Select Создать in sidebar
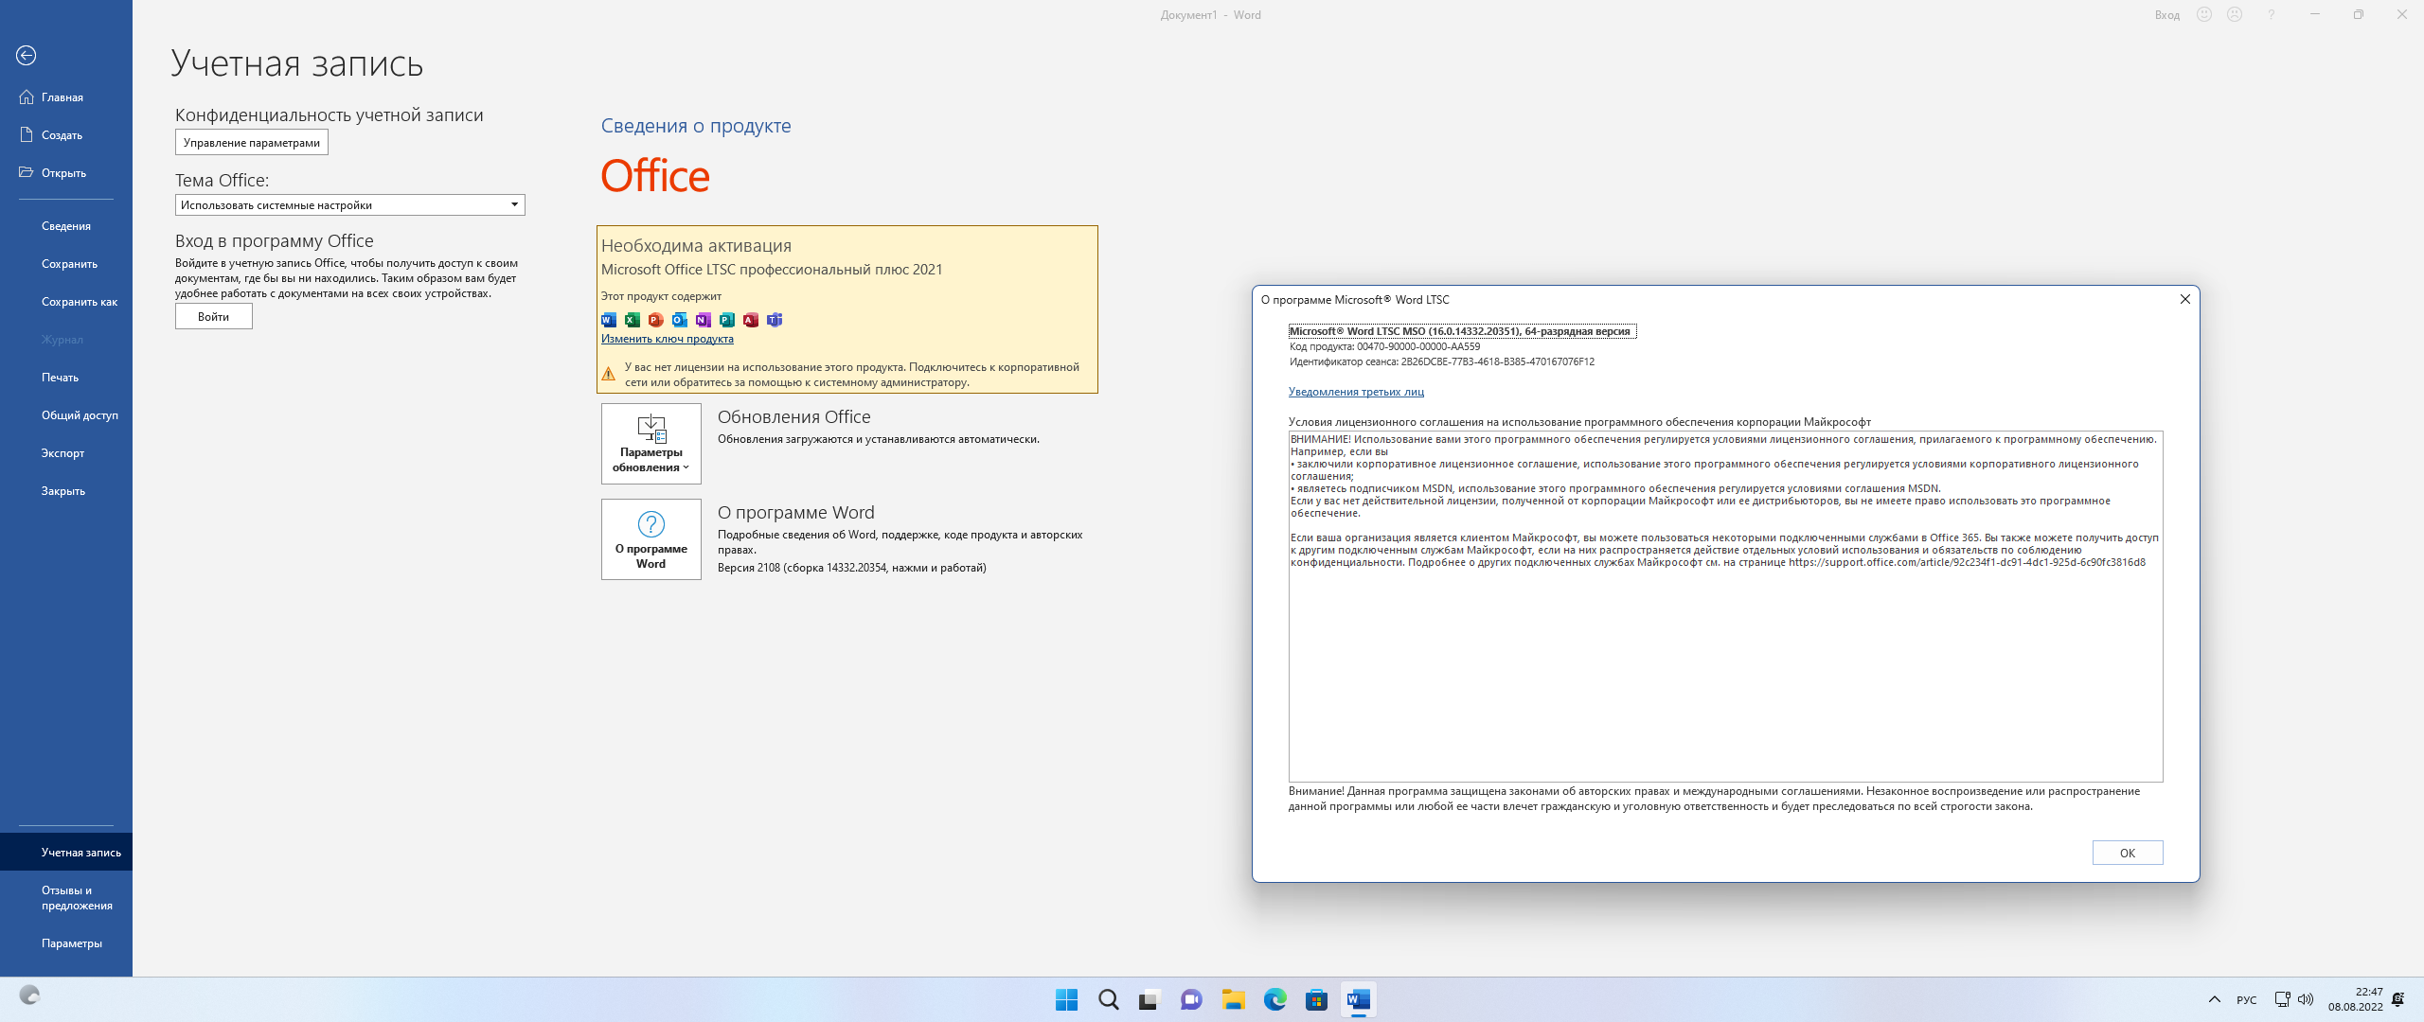The width and height of the screenshot is (2424, 1022). click(66, 135)
